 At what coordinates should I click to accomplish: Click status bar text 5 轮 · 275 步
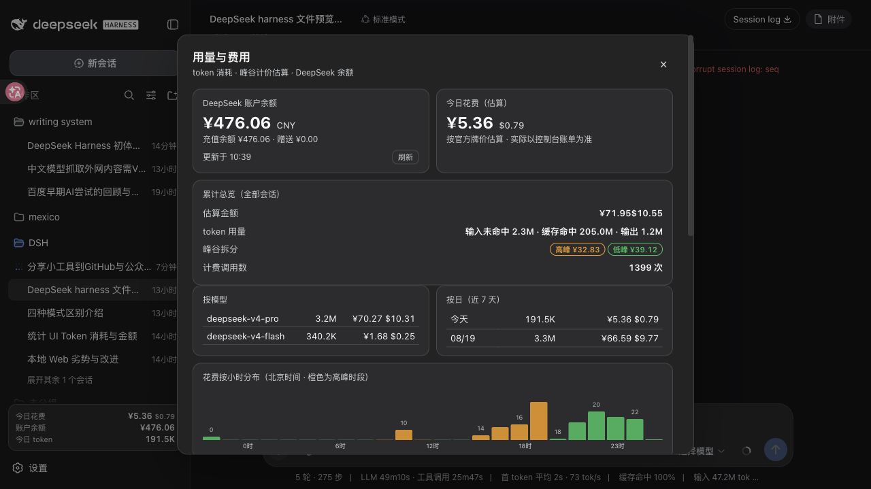(x=318, y=477)
